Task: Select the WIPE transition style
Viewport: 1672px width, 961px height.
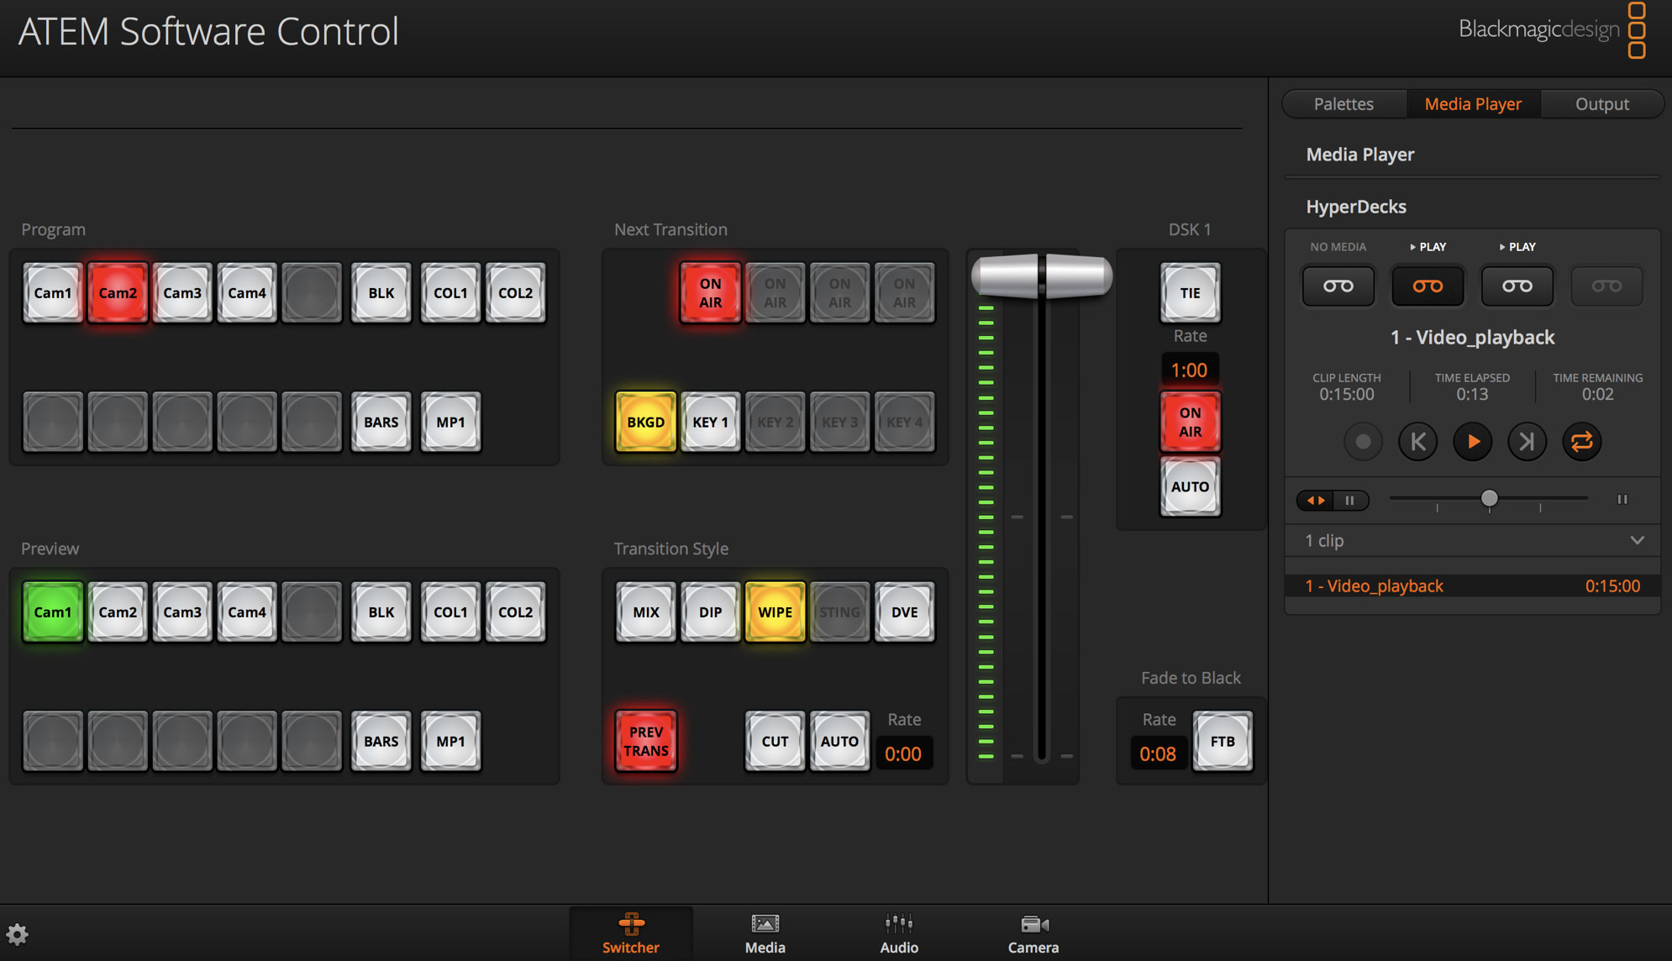Action: [x=774, y=612]
